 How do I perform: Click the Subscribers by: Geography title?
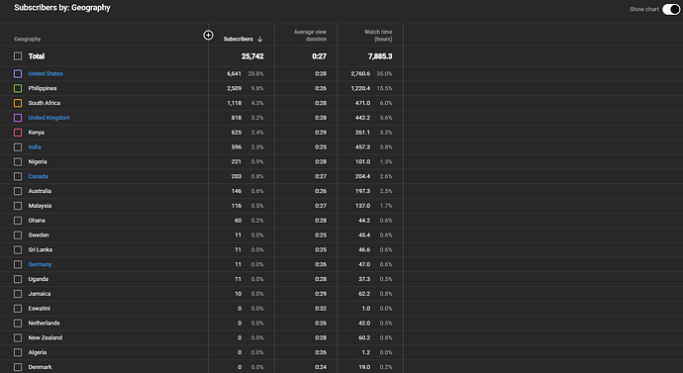(62, 7)
